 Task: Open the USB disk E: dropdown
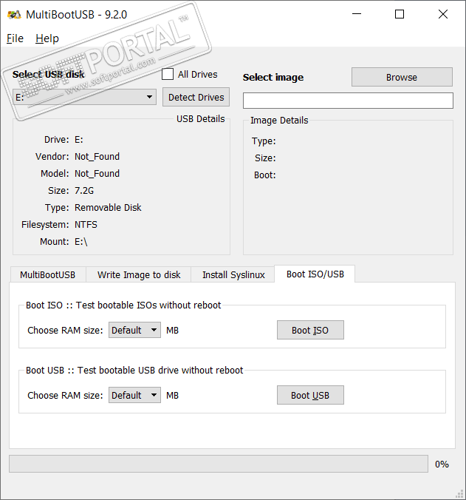(x=84, y=97)
